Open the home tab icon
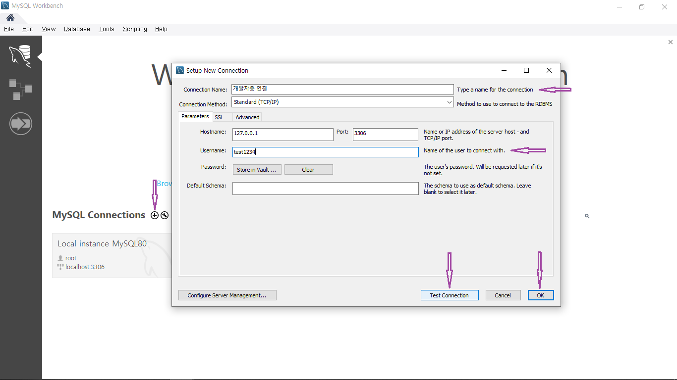 pos(10,18)
